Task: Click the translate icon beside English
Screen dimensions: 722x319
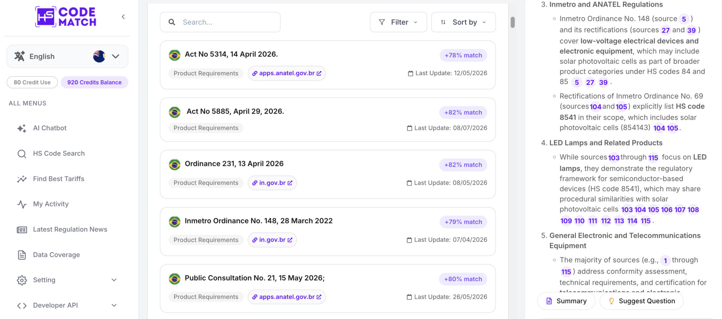Action: (x=20, y=56)
